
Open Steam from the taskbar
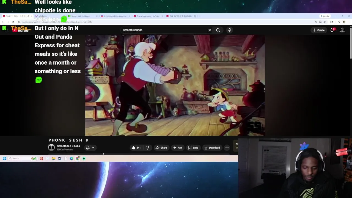59,158
